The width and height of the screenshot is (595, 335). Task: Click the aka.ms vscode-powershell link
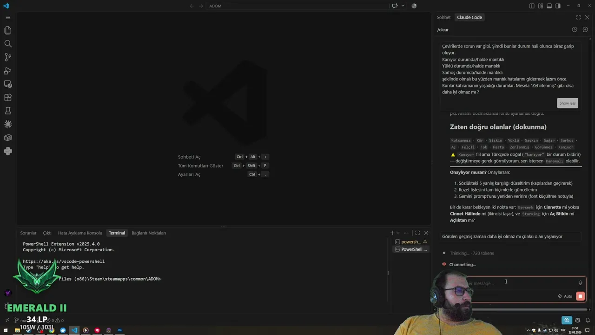[64, 261]
